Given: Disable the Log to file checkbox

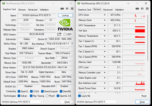Looking at the screenshot, I should (x=80, y=96).
